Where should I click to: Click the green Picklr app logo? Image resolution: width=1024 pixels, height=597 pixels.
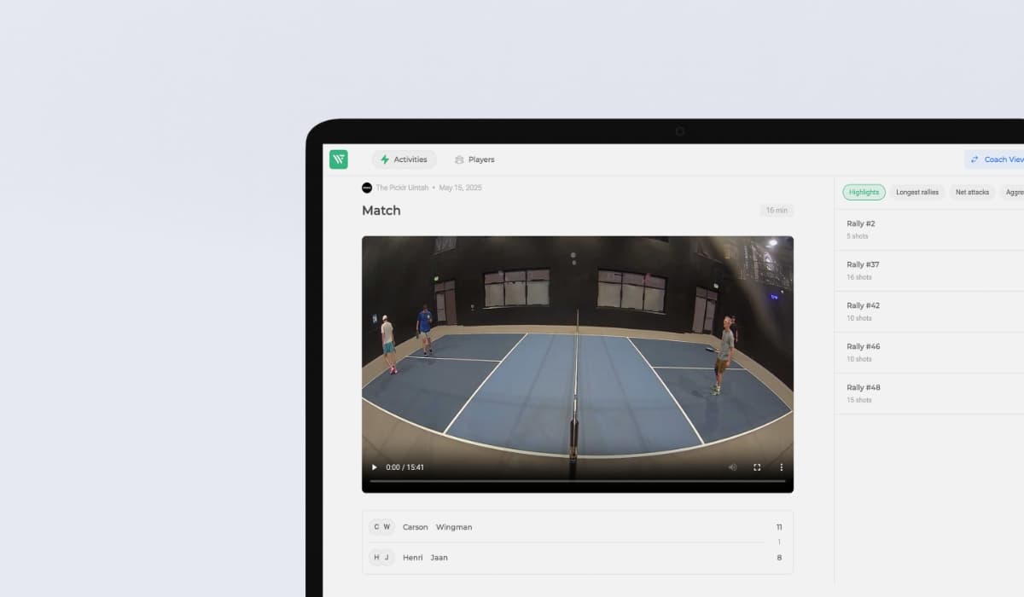338,159
